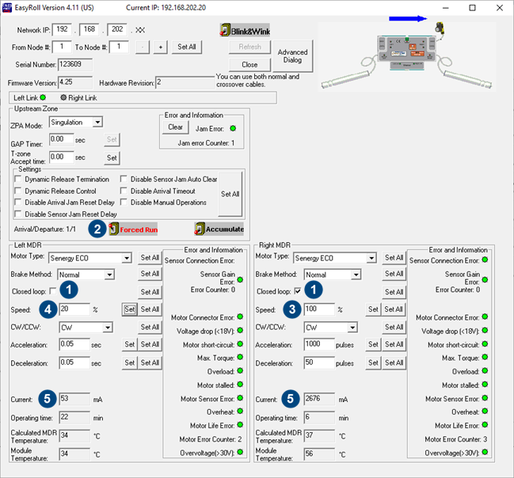Click the Right MDR Speed input field

[319, 309]
